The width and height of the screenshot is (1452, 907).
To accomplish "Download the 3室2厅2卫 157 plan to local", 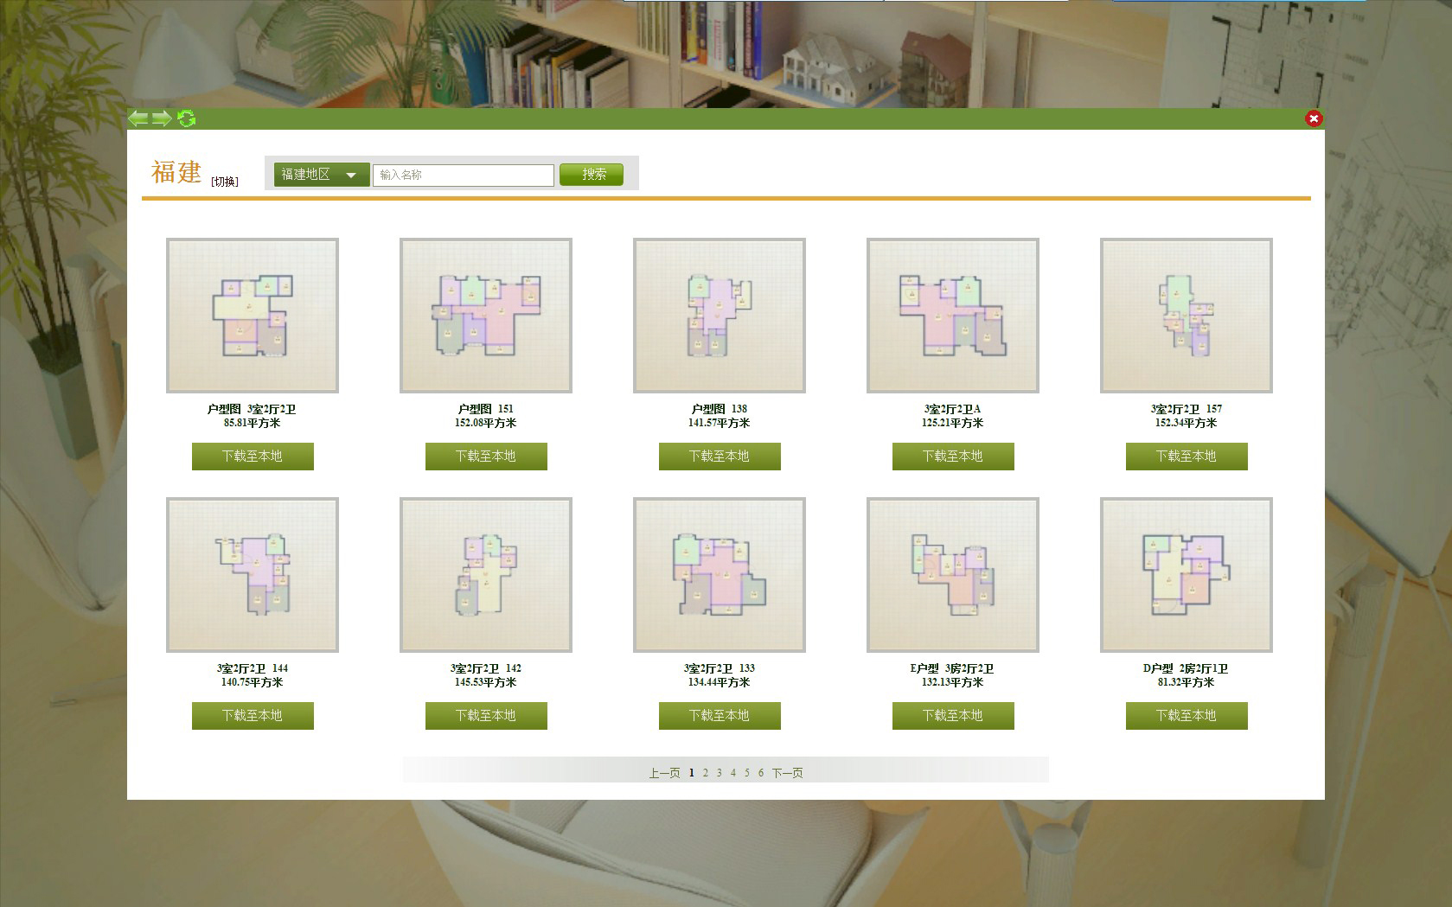I will pos(1187,457).
